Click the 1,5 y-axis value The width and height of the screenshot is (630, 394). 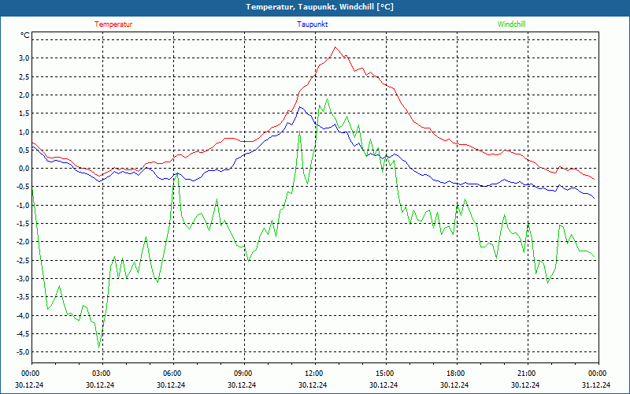coord(24,113)
